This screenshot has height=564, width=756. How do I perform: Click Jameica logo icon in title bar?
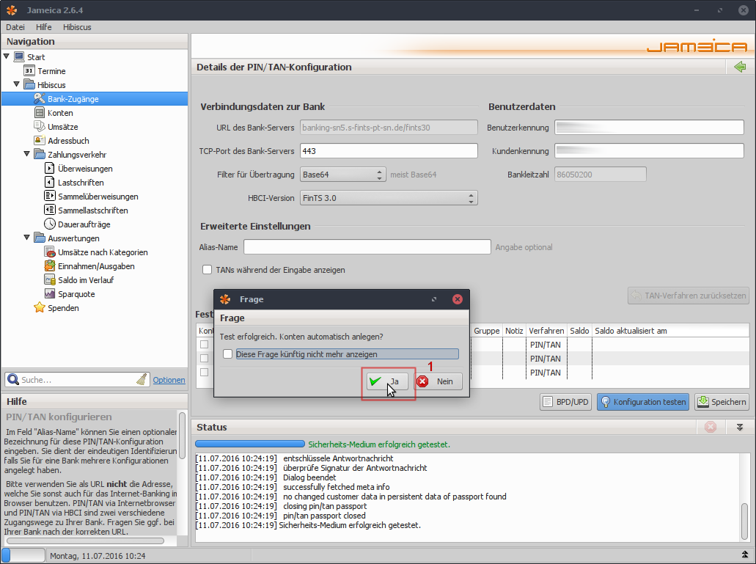coord(12,10)
